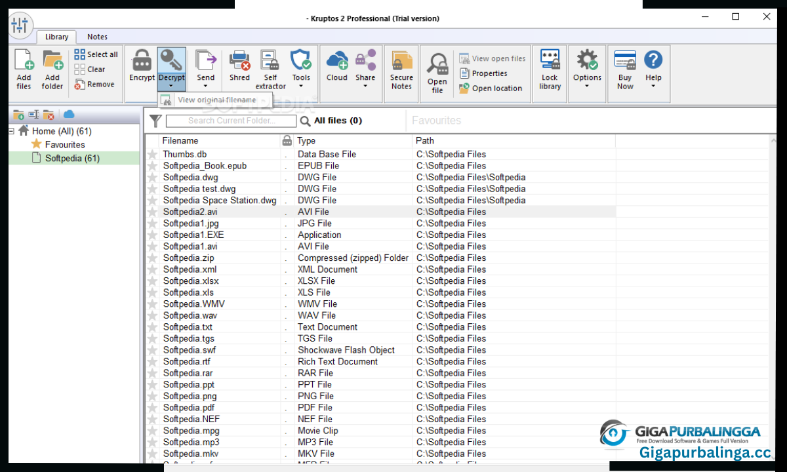Click the Add folder icon
The width and height of the screenshot is (787, 472).
click(x=52, y=60)
